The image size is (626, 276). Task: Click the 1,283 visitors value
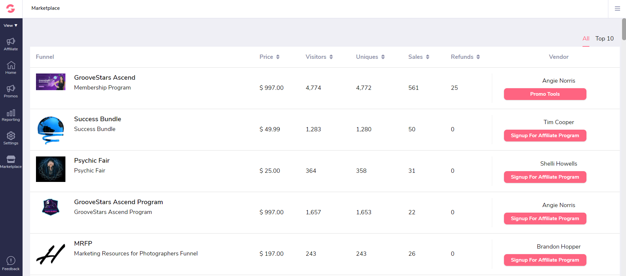point(313,129)
